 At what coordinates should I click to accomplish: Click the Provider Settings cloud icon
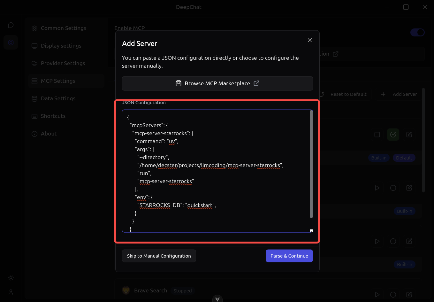(34, 64)
